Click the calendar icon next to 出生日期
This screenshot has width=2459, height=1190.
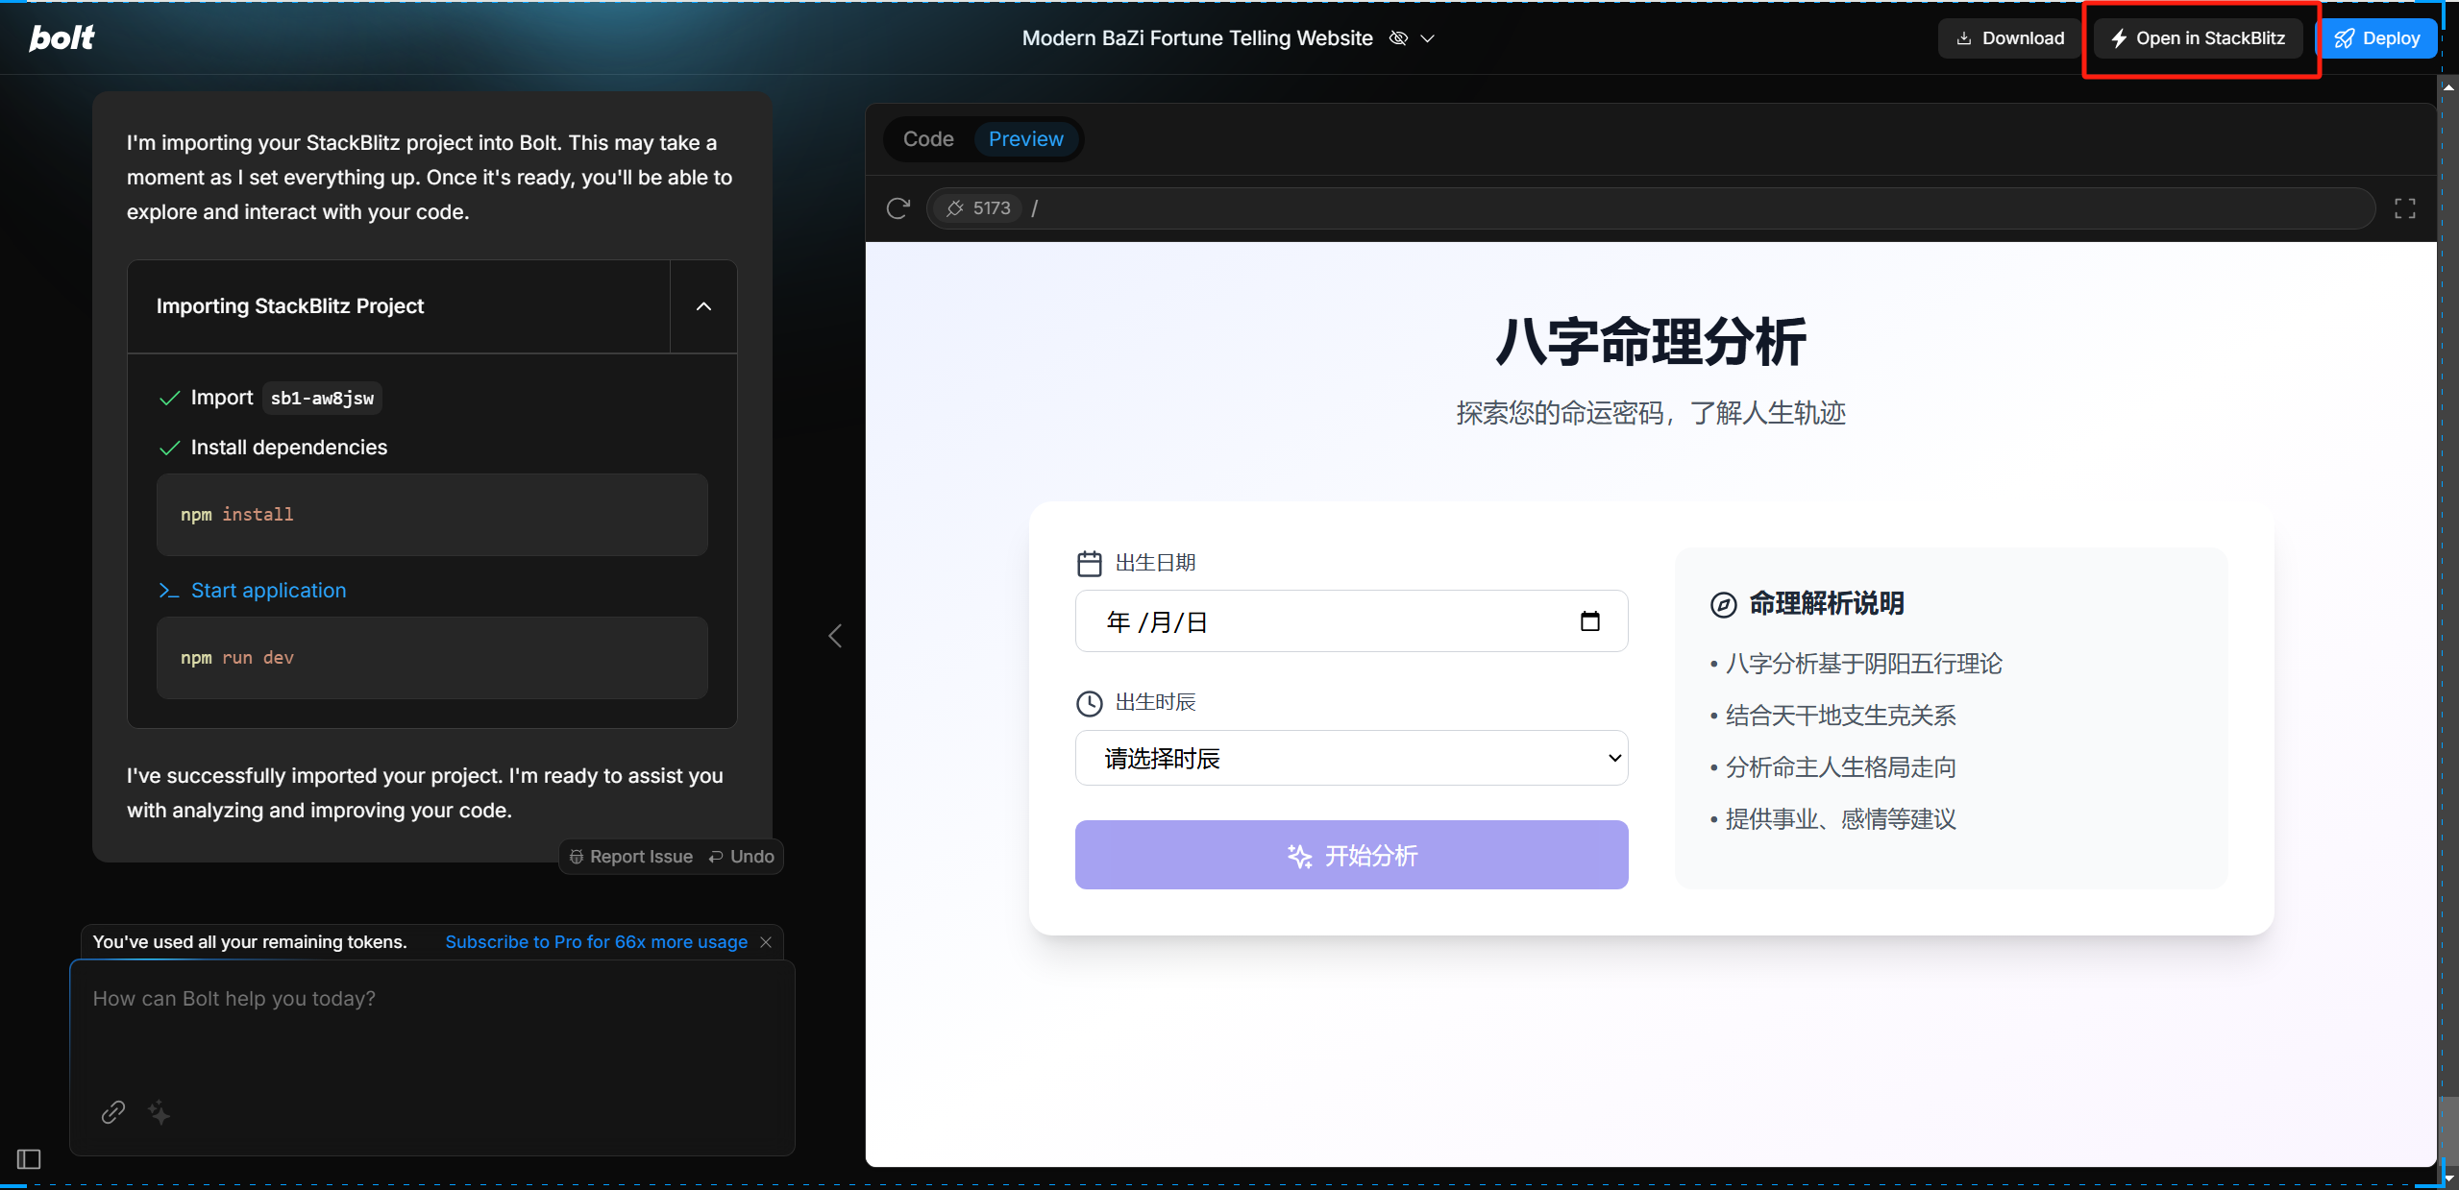point(1091,562)
